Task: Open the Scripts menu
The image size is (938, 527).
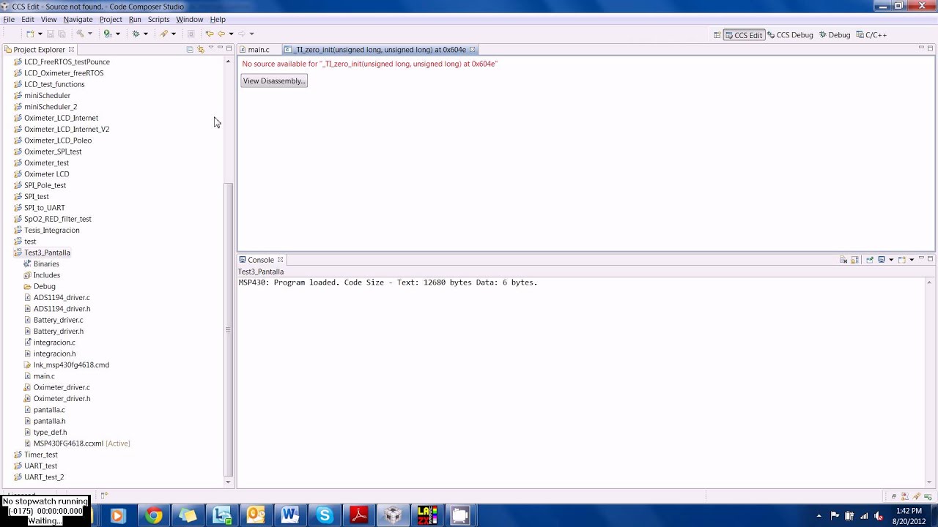Action: click(158, 19)
